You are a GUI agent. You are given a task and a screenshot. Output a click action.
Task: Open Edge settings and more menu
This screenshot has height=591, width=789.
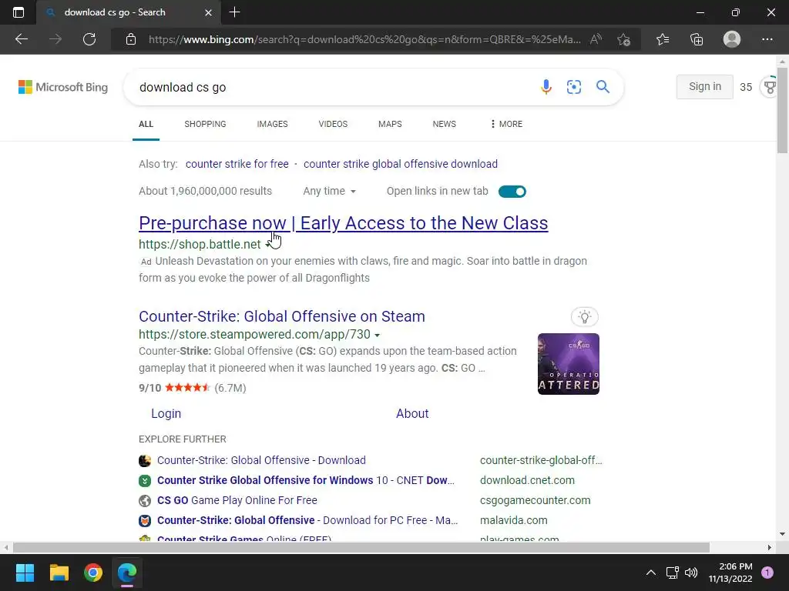pyautogui.click(x=767, y=39)
